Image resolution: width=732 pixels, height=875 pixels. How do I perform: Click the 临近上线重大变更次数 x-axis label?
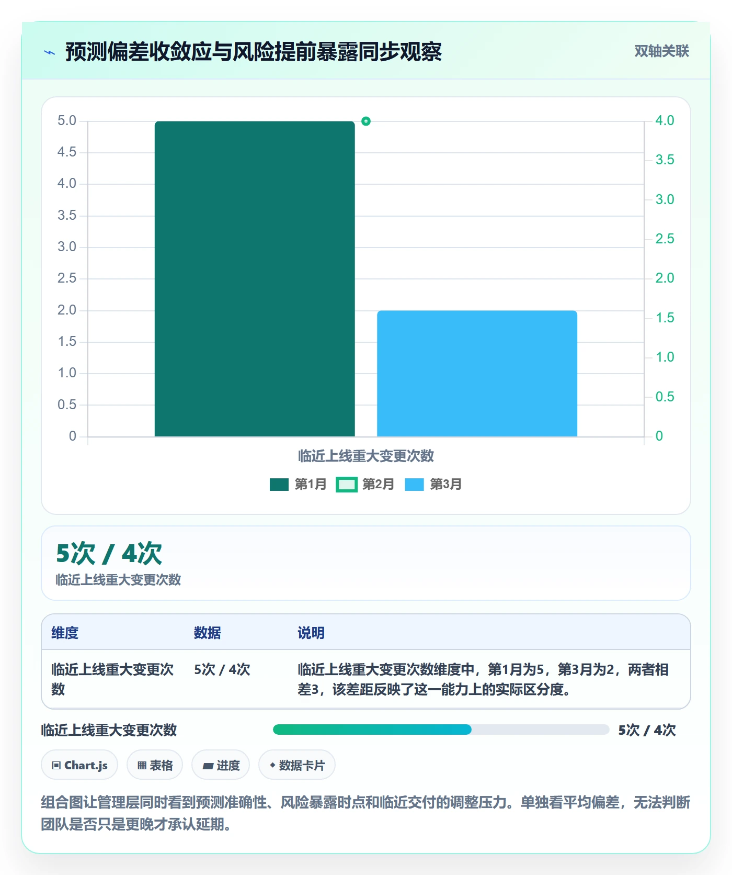pyautogui.click(x=366, y=456)
